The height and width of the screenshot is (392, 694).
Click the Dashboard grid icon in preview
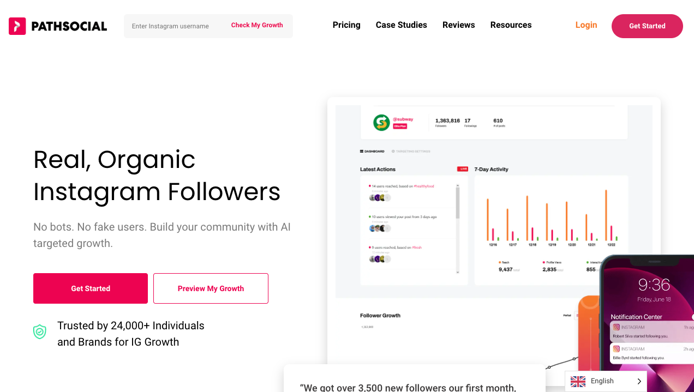click(x=362, y=151)
